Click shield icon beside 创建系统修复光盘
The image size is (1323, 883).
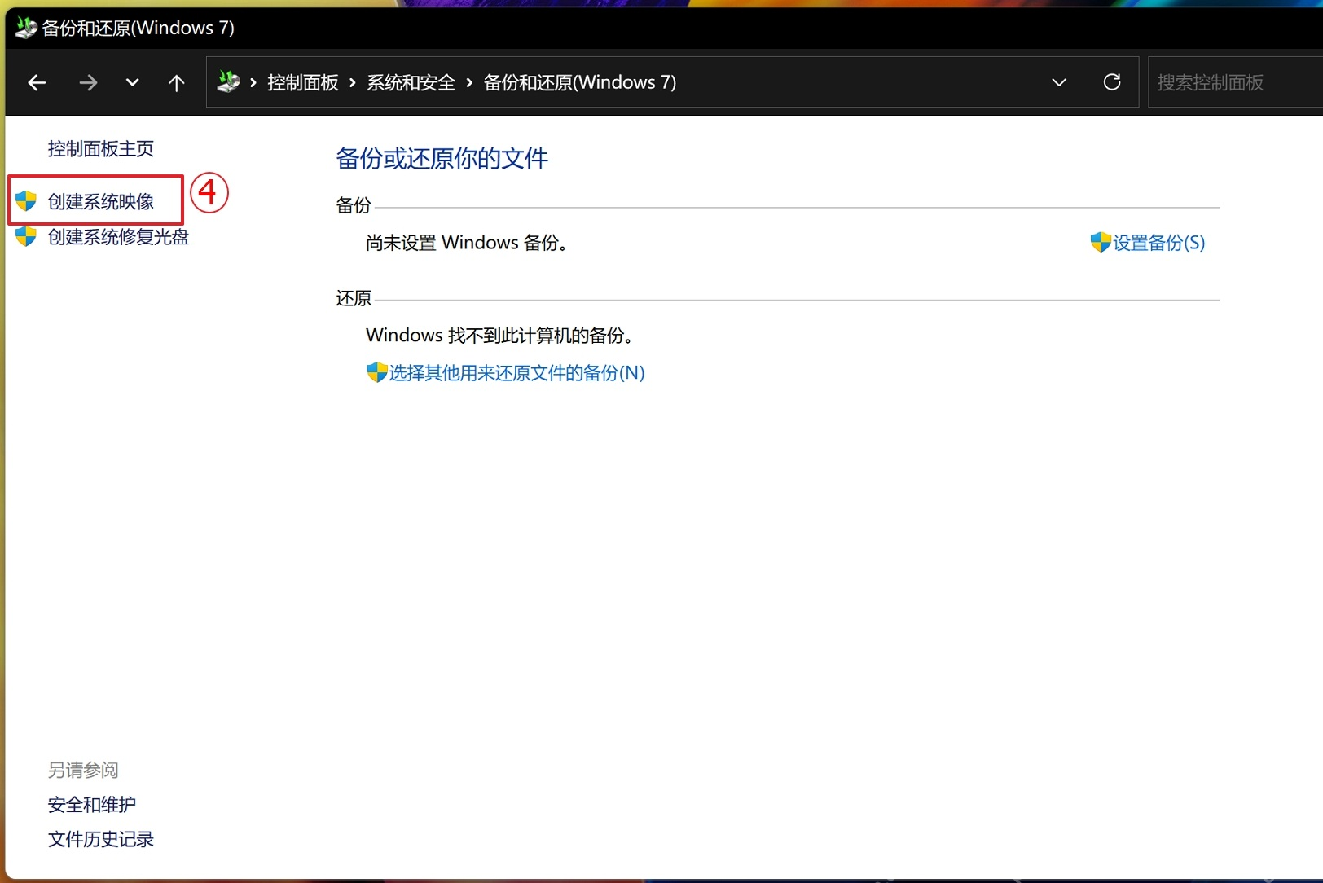click(x=26, y=237)
